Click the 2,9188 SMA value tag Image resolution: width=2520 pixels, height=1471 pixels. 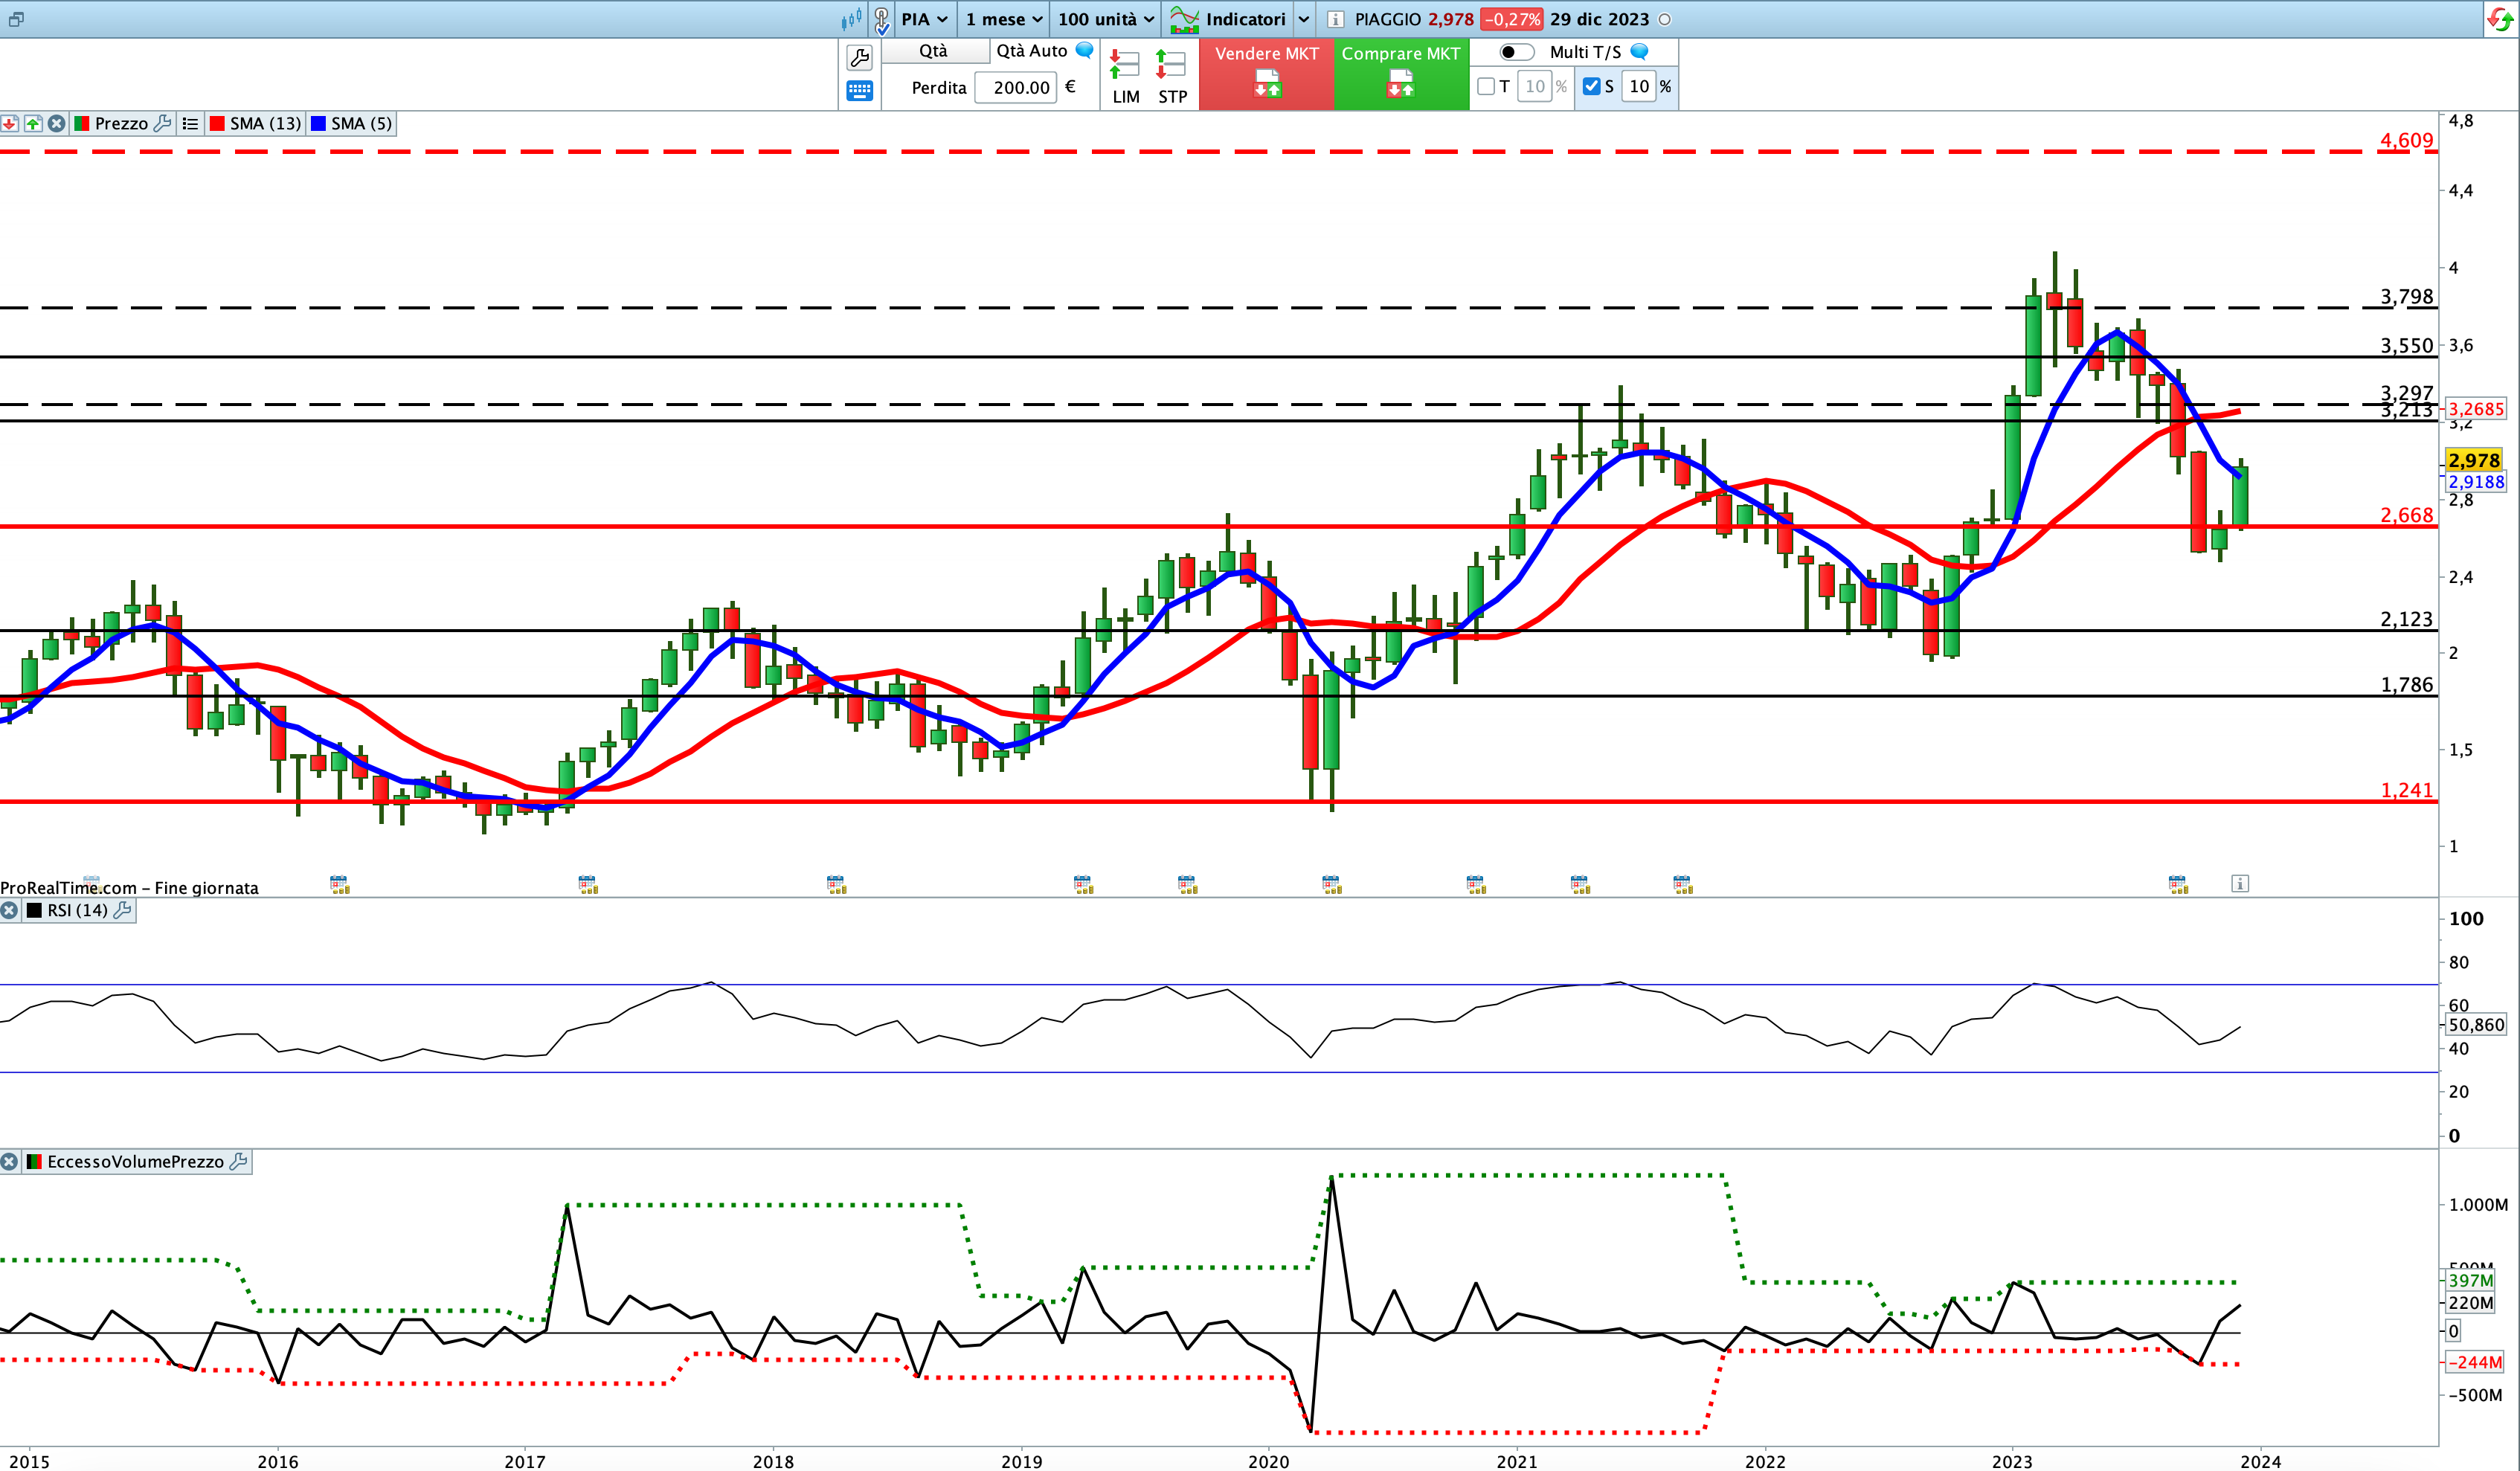tap(2476, 482)
